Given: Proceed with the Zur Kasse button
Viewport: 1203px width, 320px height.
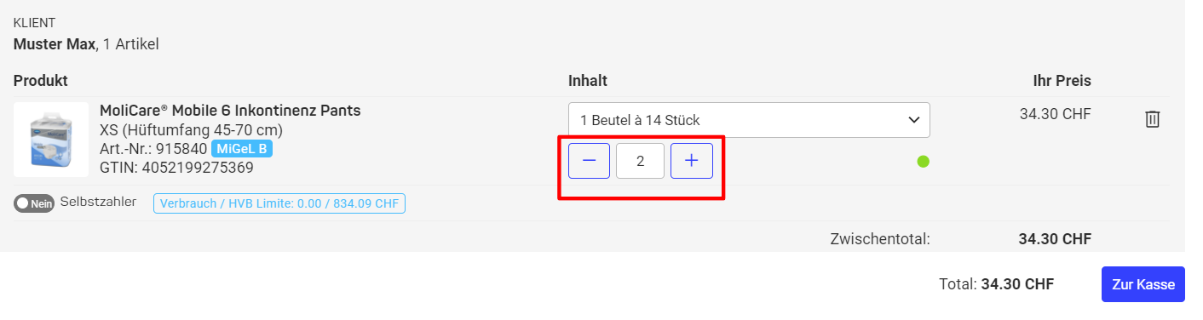Looking at the screenshot, I should pyautogui.click(x=1143, y=284).
